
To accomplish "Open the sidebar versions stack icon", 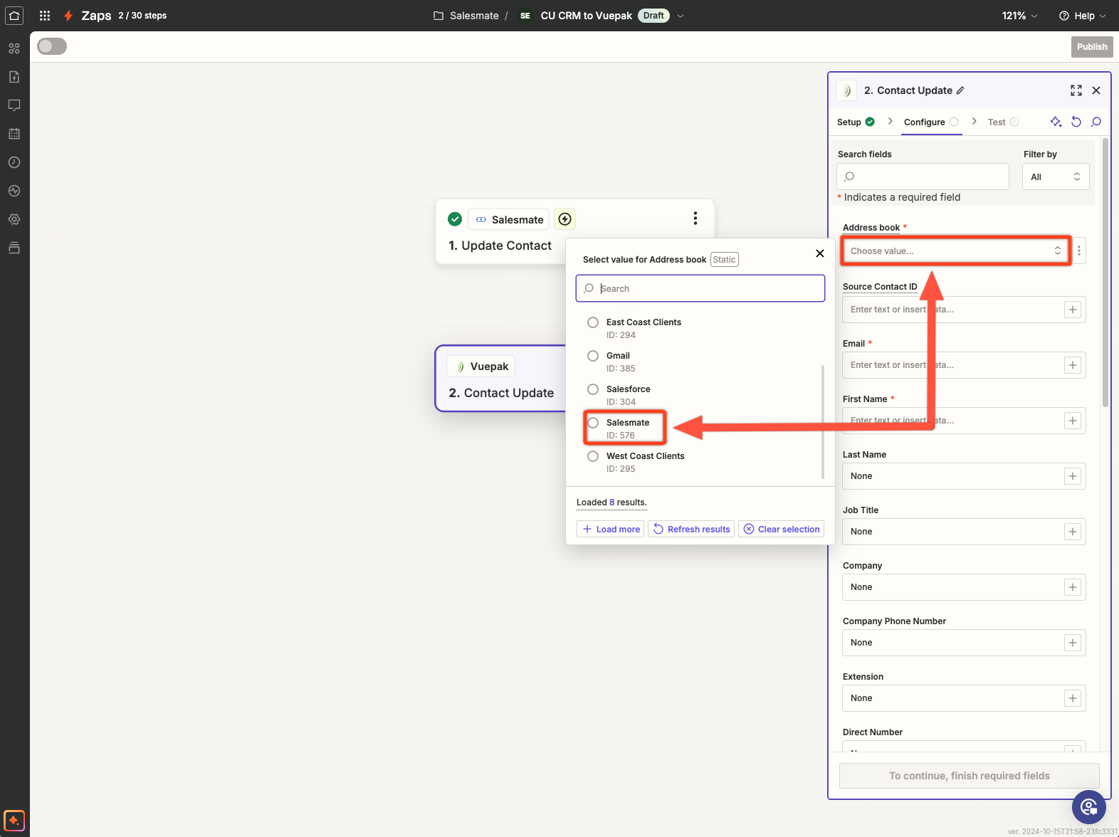I will pos(14,248).
